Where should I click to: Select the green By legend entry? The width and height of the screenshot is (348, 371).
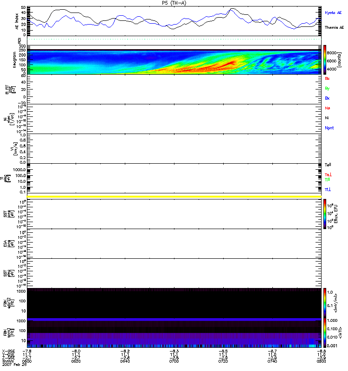click(x=327, y=88)
